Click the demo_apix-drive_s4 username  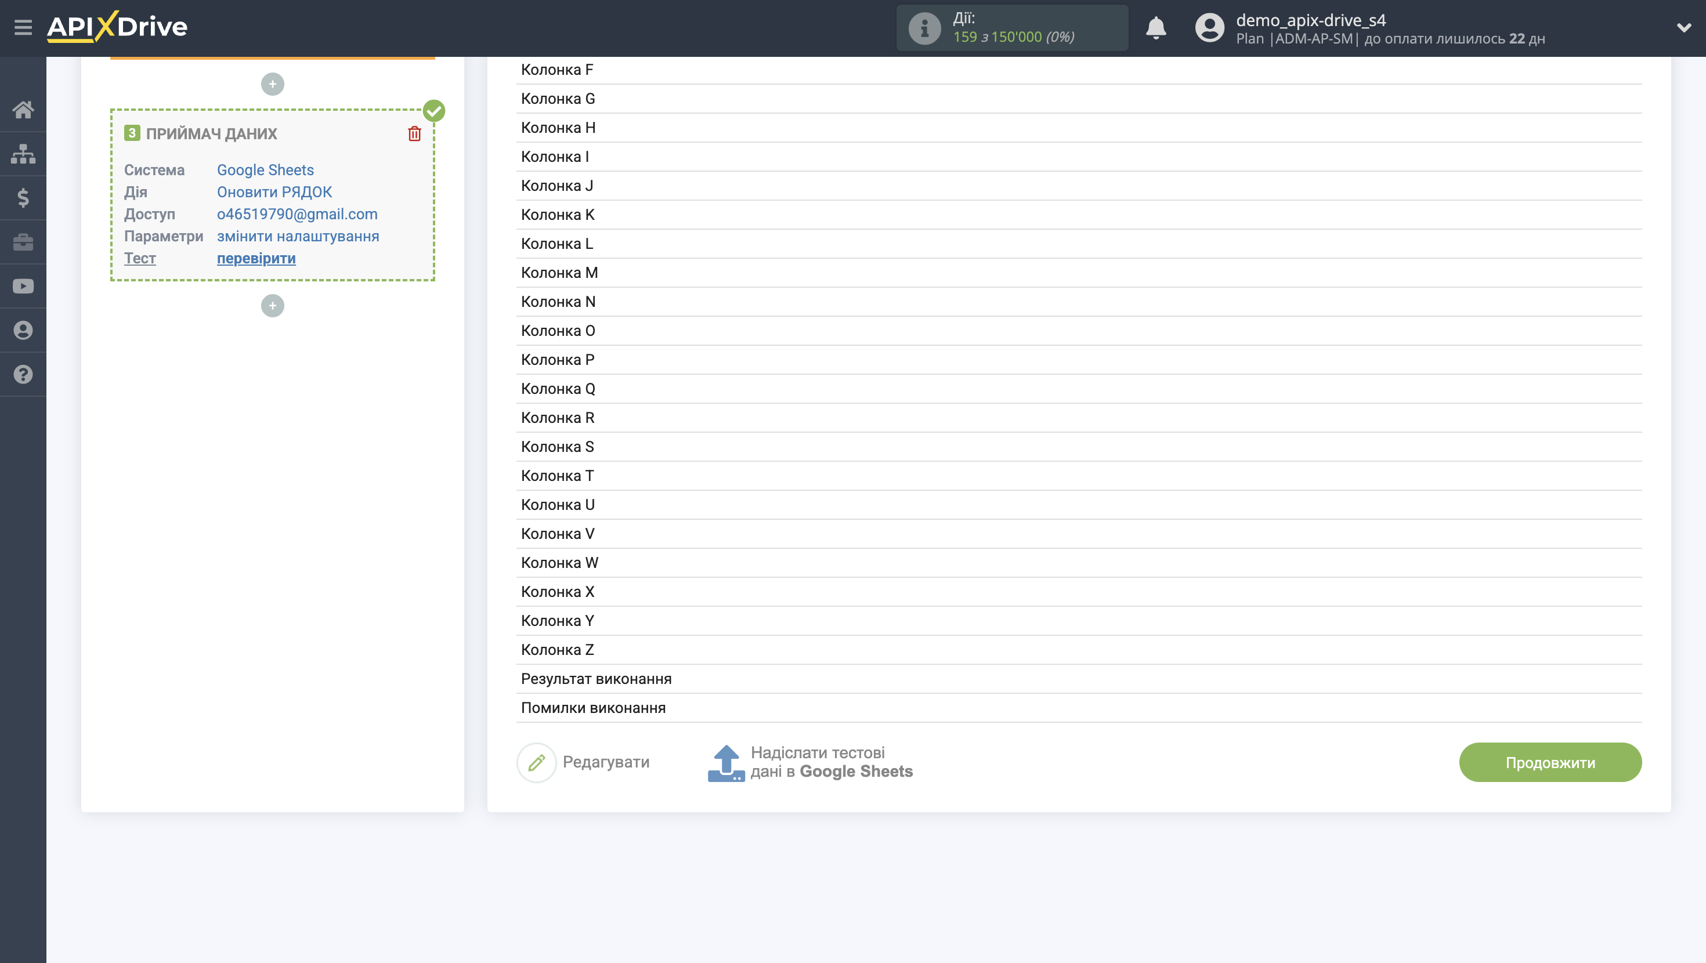point(1311,20)
